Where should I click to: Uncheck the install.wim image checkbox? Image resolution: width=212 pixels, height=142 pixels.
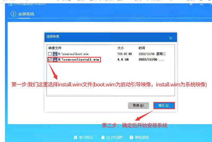click(50, 59)
